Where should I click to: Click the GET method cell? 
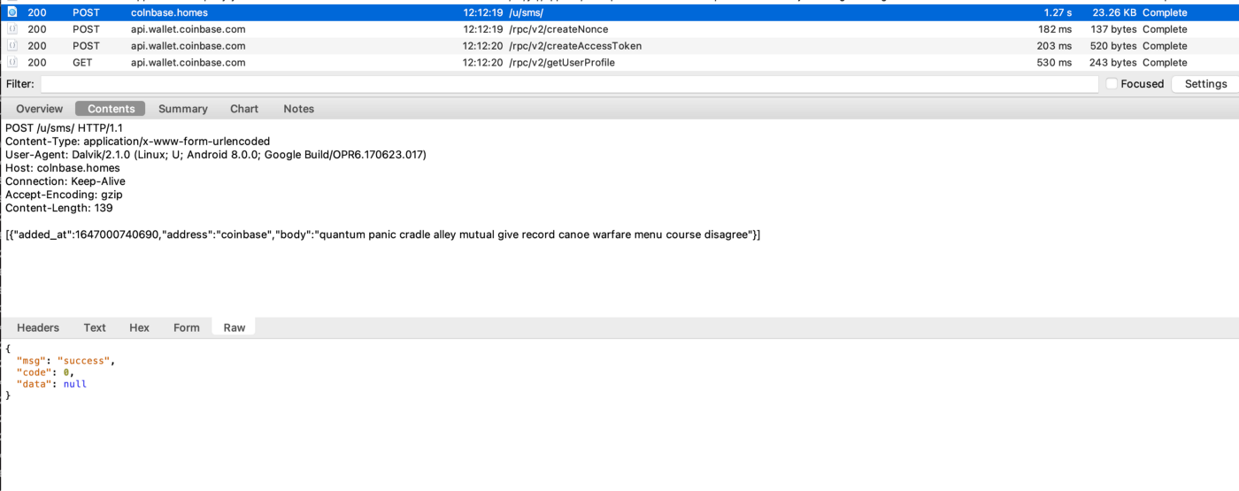(83, 63)
